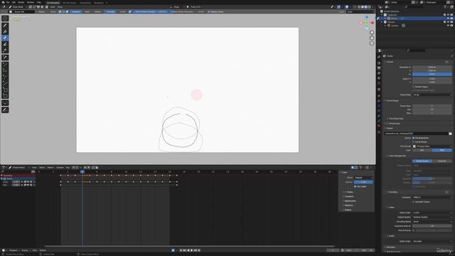Image resolution: width=455 pixels, height=256 pixels.
Task: Click the viewport zoom gizmo icon
Action: 372,33
